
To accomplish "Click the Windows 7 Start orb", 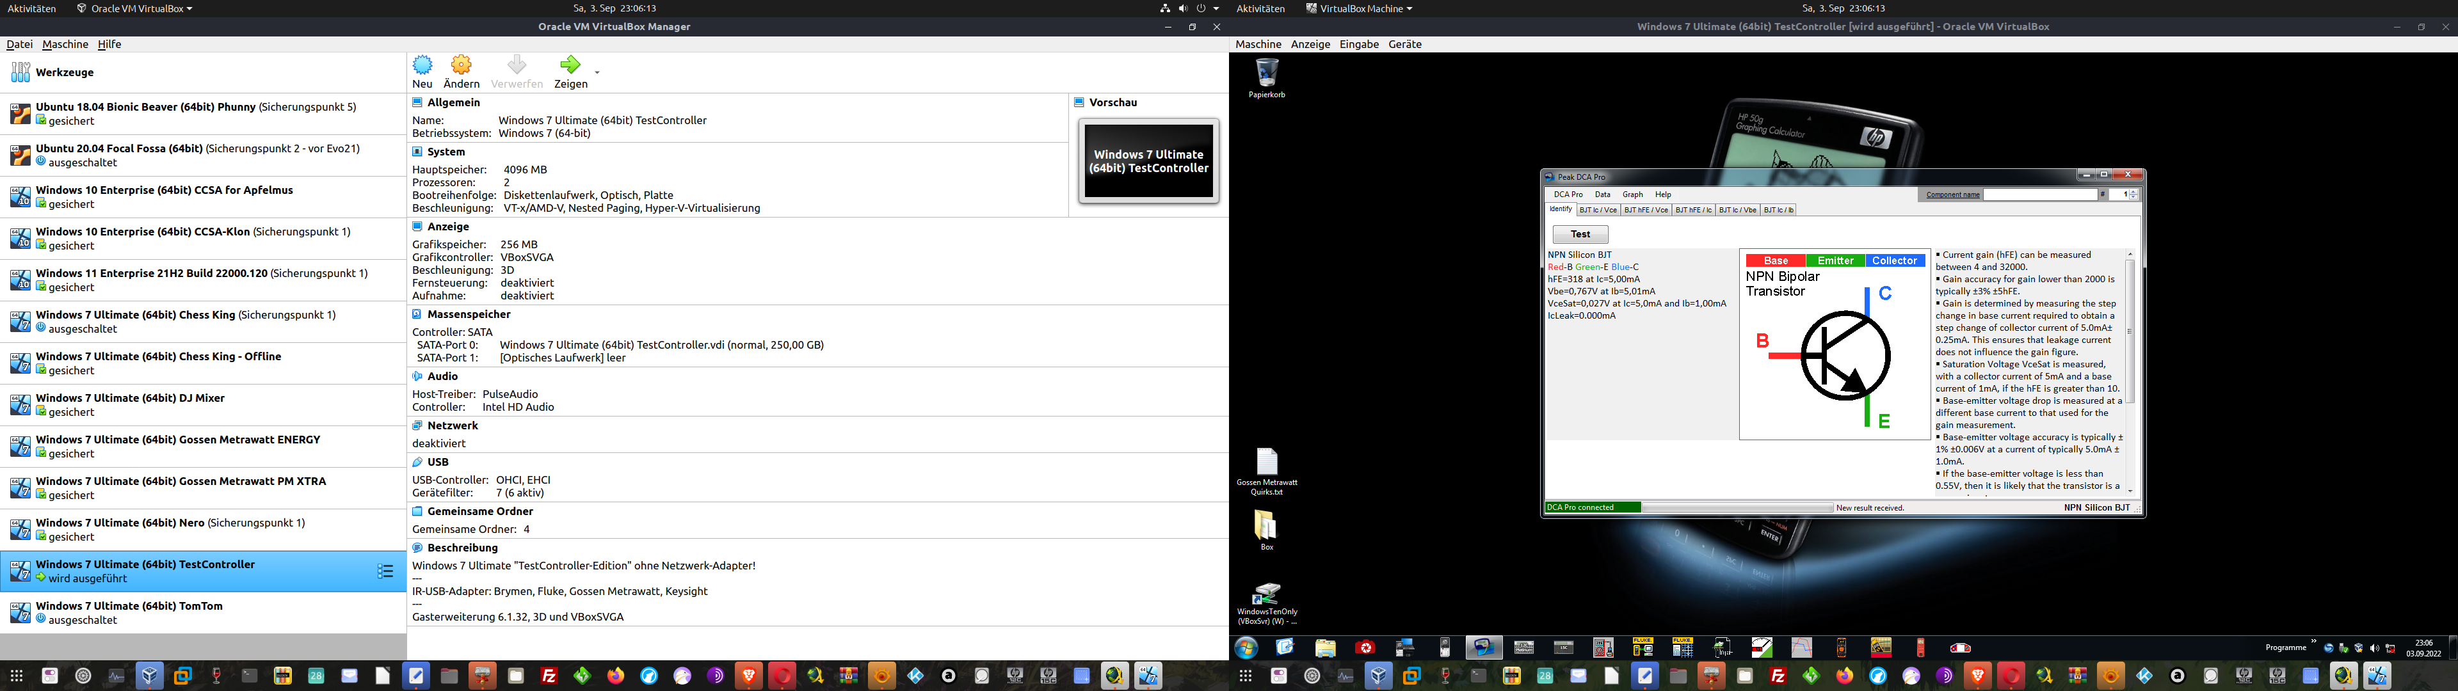I will click(x=1246, y=648).
